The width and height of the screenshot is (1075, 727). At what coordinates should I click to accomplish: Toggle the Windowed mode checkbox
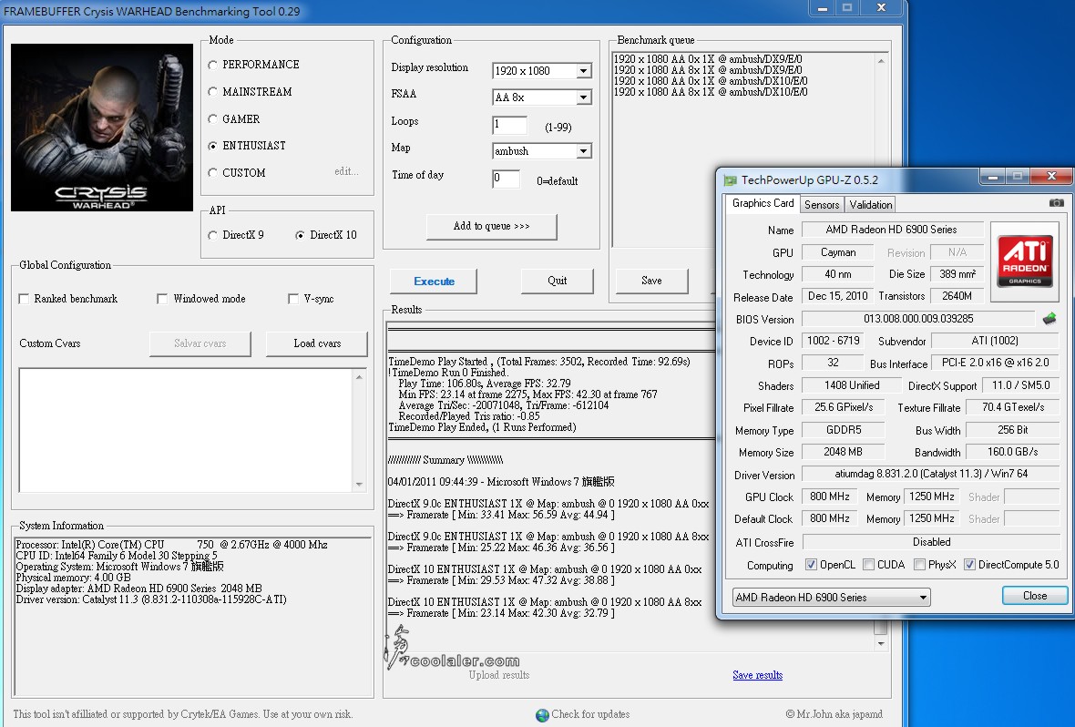[x=162, y=298]
